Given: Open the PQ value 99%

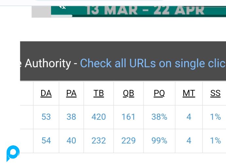Looking at the screenshot, I should pyautogui.click(x=159, y=140).
